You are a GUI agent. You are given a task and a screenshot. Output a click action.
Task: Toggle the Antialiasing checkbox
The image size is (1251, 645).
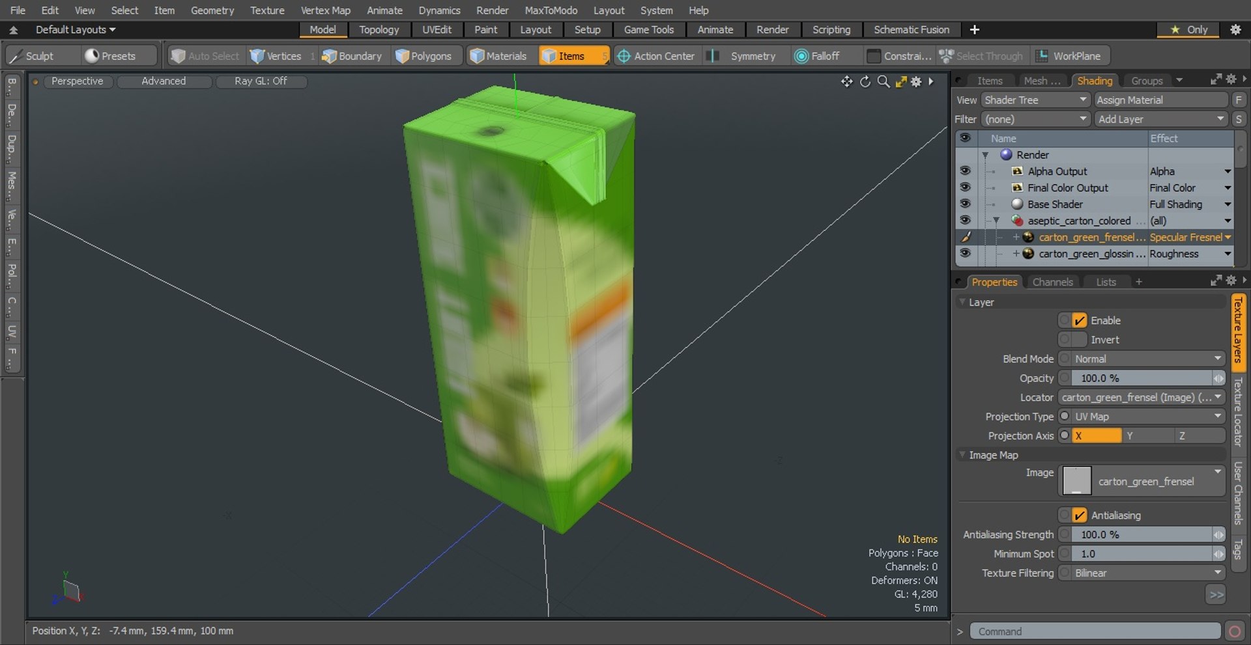(x=1079, y=515)
